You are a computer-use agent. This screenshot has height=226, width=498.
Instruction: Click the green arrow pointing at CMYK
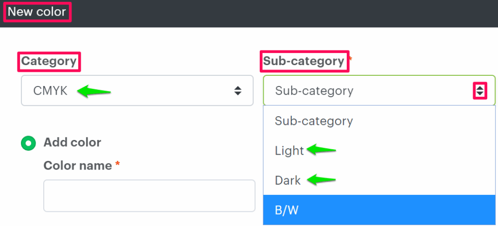(94, 91)
